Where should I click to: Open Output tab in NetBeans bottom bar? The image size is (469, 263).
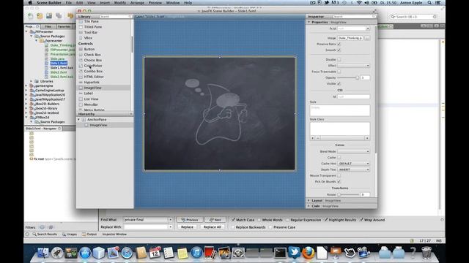[89, 235]
